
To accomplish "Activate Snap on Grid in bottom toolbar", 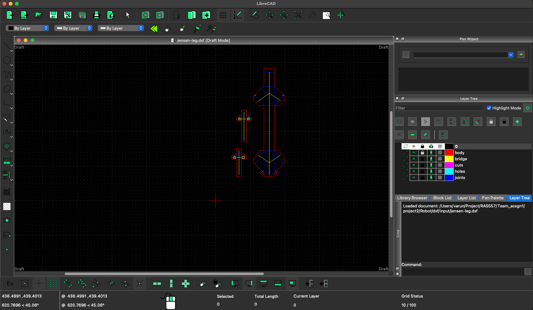I will 53,283.
